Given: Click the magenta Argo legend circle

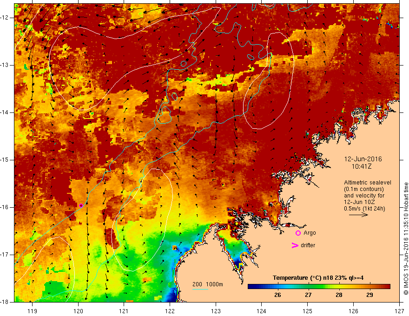Looking at the screenshot, I should (x=298, y=233).
